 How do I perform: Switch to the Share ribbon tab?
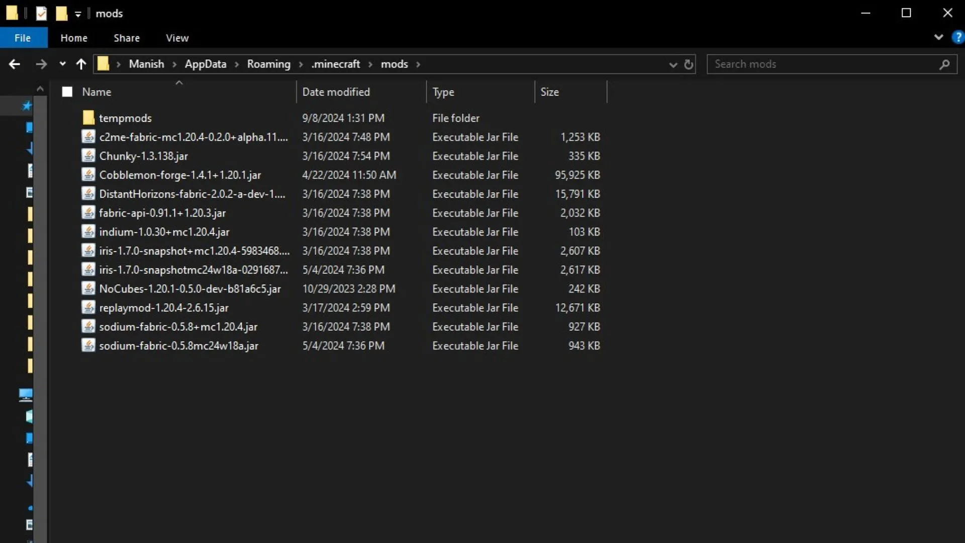click(127, 38)
